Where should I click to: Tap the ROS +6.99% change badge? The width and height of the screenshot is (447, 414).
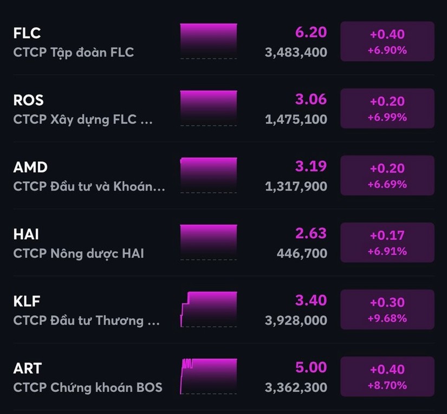[x=387, y=109]
